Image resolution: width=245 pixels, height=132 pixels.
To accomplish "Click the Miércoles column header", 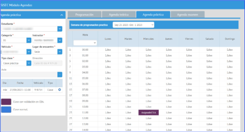I will coord(148,39).
